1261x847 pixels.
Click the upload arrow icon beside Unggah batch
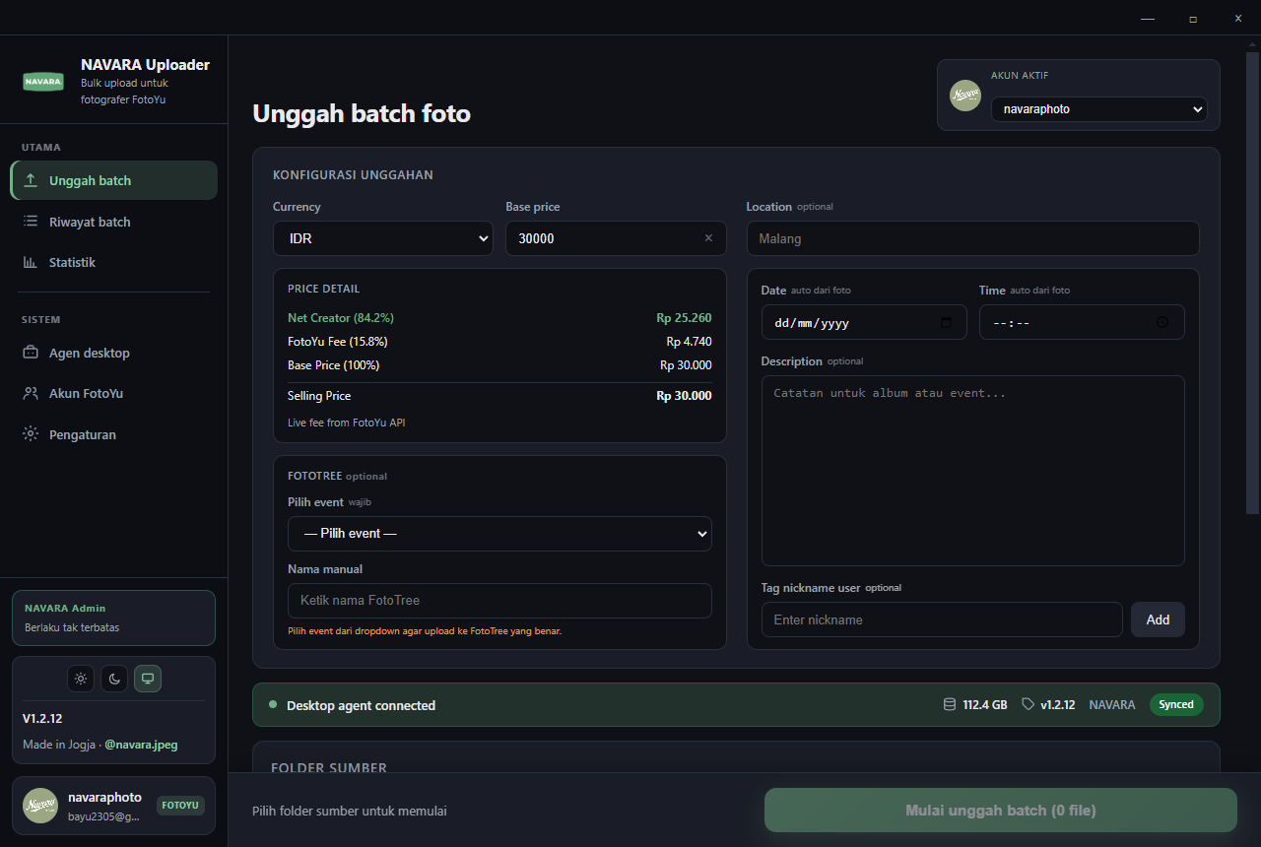point(31,180)
